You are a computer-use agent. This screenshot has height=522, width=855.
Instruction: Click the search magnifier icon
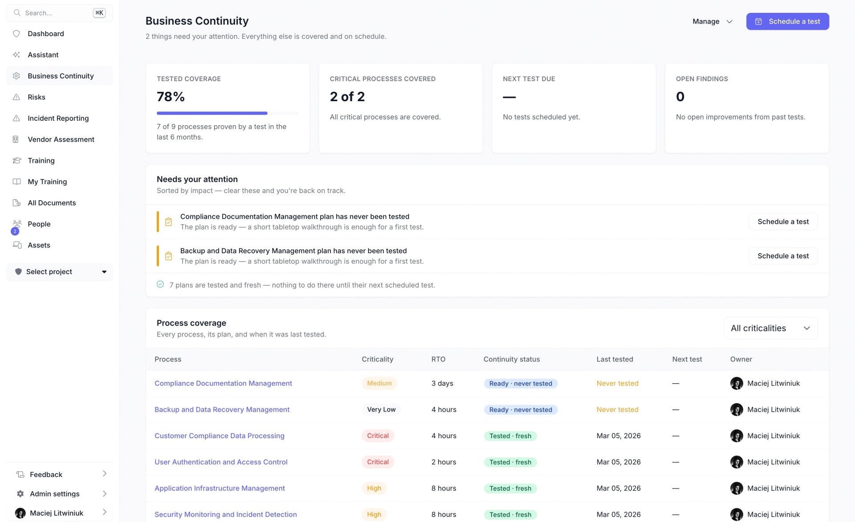coord(17,12)
